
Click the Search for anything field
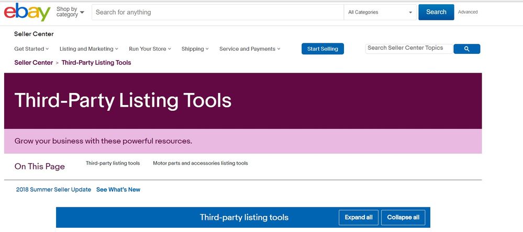coord(217,13)
